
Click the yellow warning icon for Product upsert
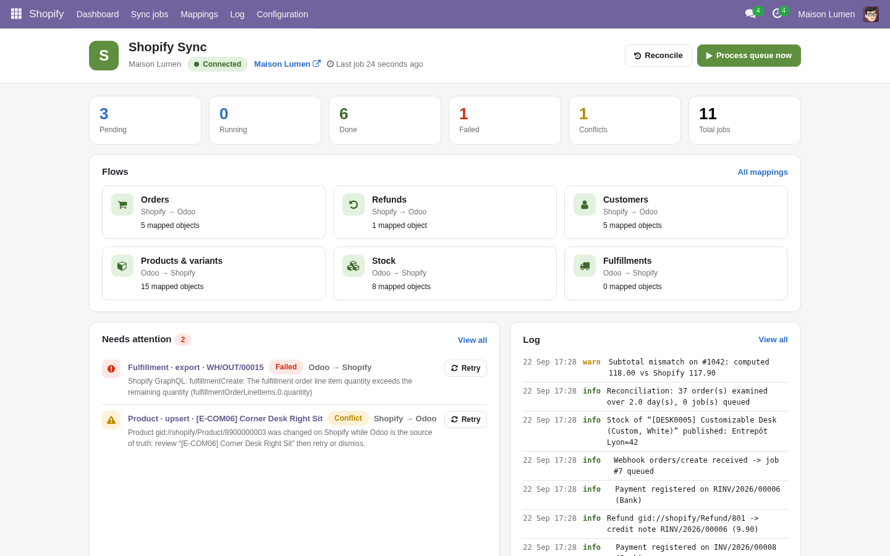(111, 420)
